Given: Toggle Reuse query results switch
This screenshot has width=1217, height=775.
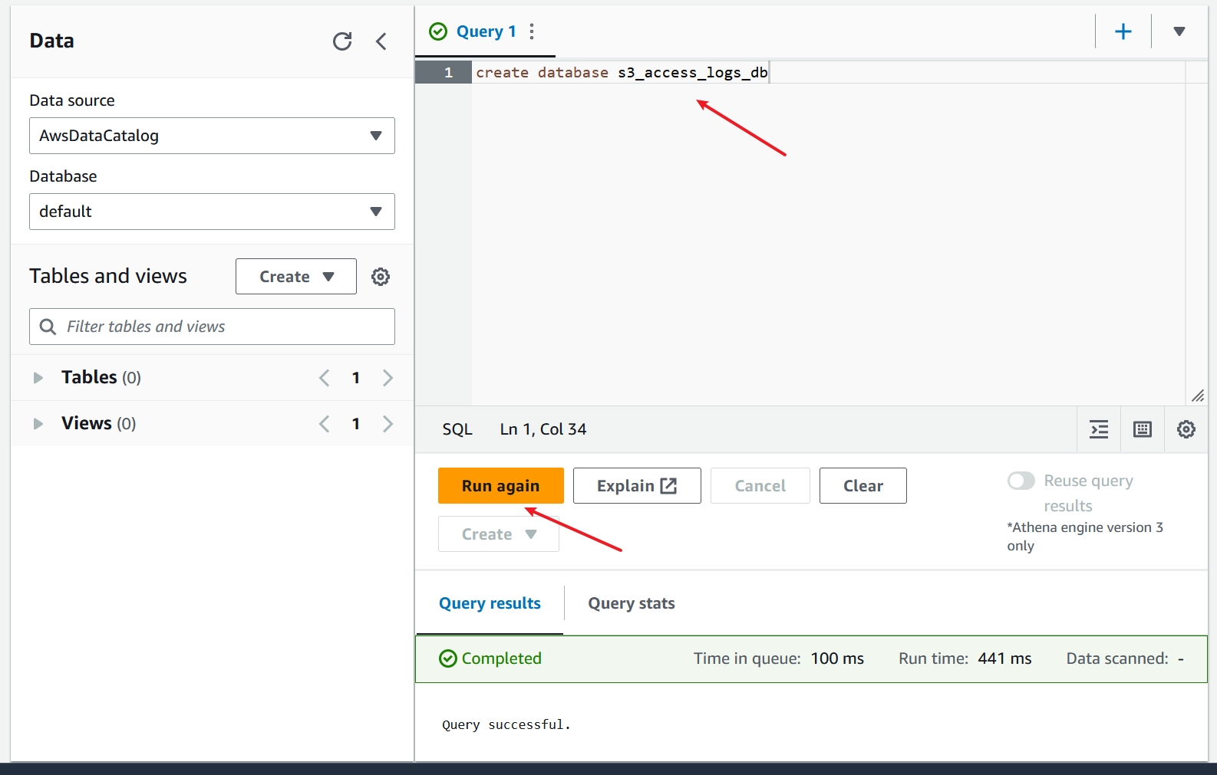Looking at the screenshot, I should (x=1021, y=481).
